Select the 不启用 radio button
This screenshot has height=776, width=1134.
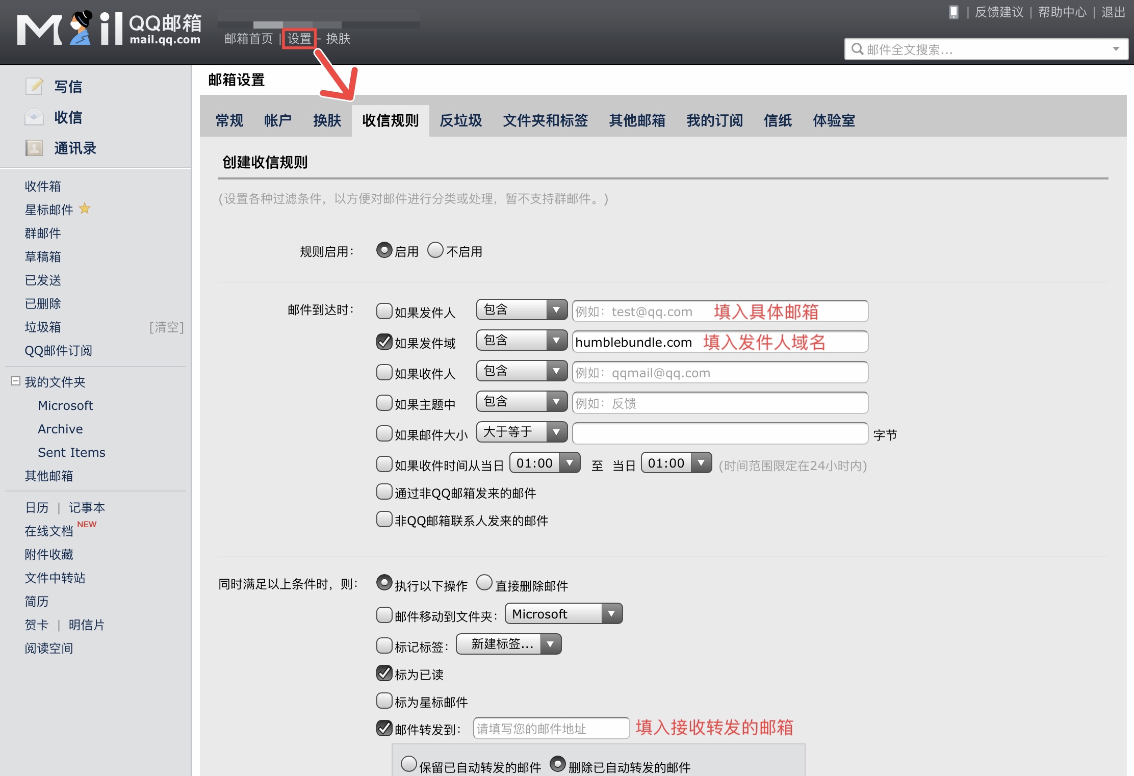(x=435, y=250)
